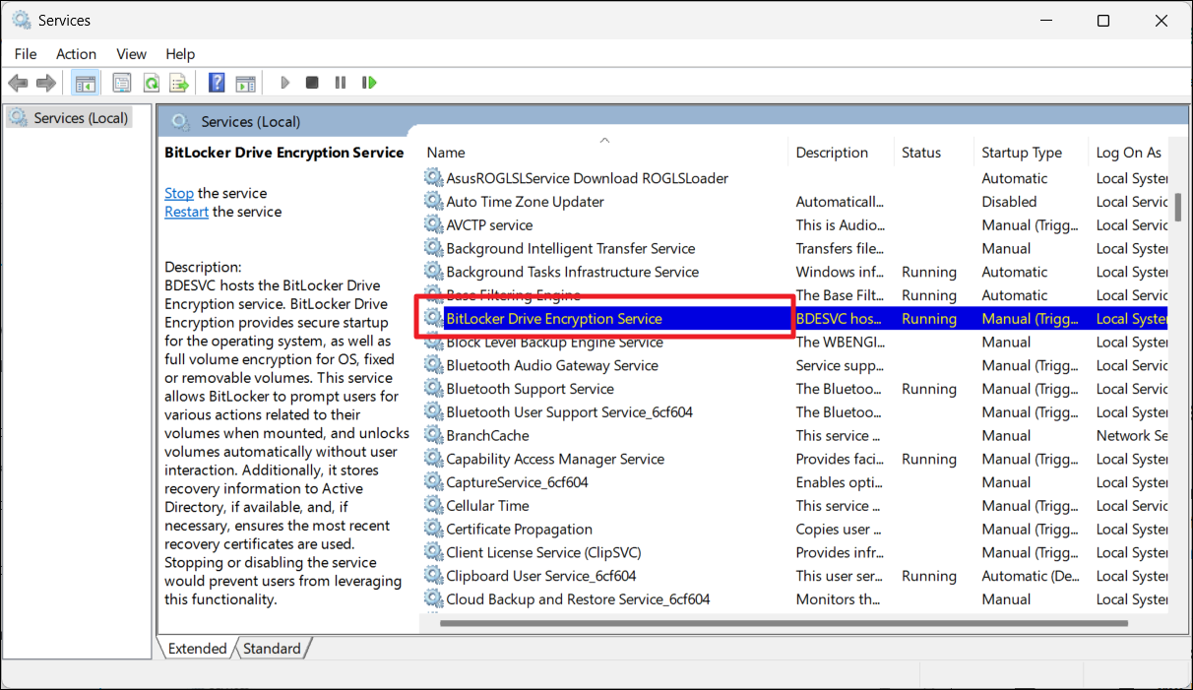Viewport: 1193px width, 690px height.
Task: Click the Refresh toolbar icon
Action: tap(151, 83)
